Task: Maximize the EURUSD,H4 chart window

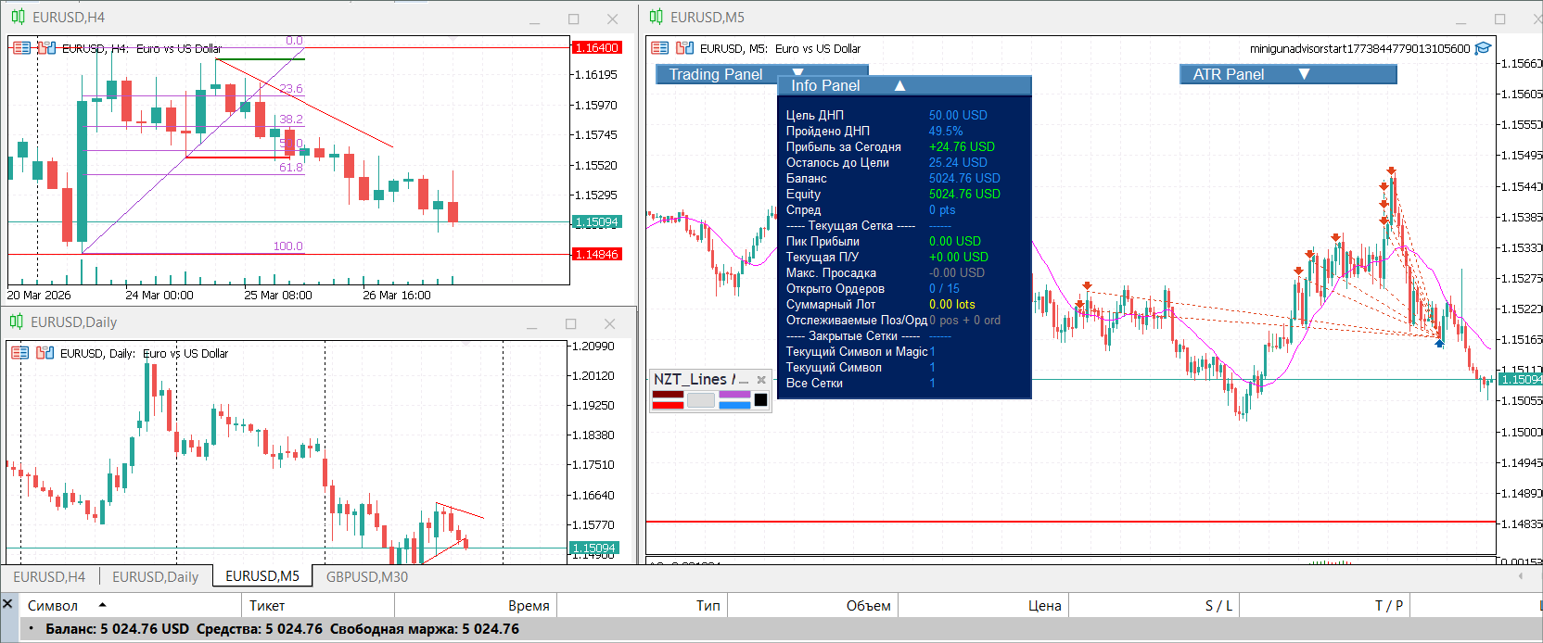Action: (x=574, y=19)
